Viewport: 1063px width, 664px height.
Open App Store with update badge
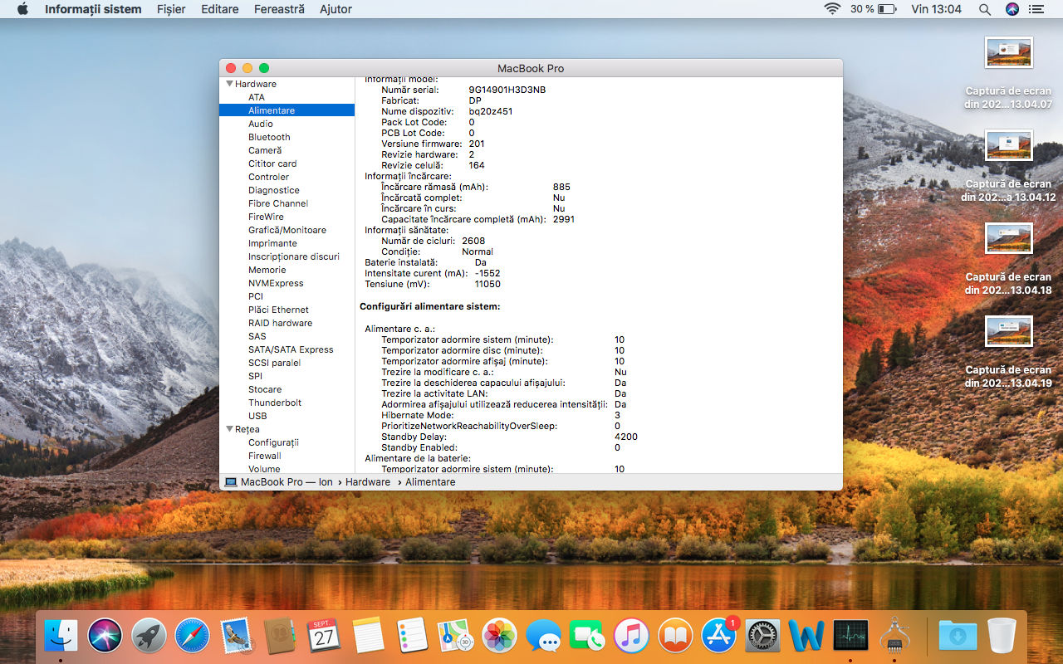coord(719,636)
